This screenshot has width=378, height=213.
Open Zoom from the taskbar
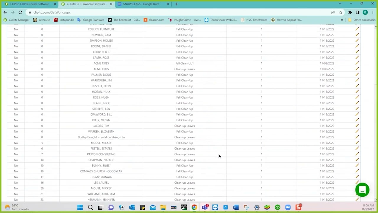click(x=288, y=207)
